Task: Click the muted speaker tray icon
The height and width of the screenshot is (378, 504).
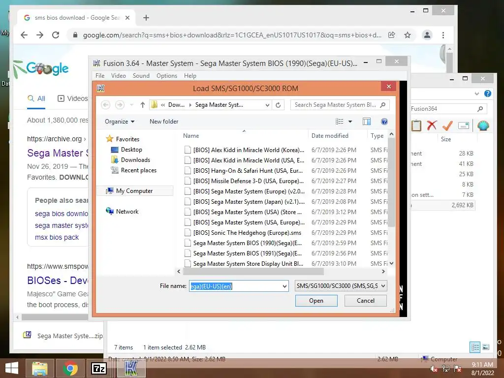Action: click(x=434, y=369)
